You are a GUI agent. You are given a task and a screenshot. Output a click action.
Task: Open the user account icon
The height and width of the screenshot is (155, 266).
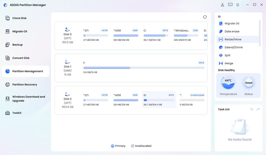pyautogui.click(x=223, y=5)
